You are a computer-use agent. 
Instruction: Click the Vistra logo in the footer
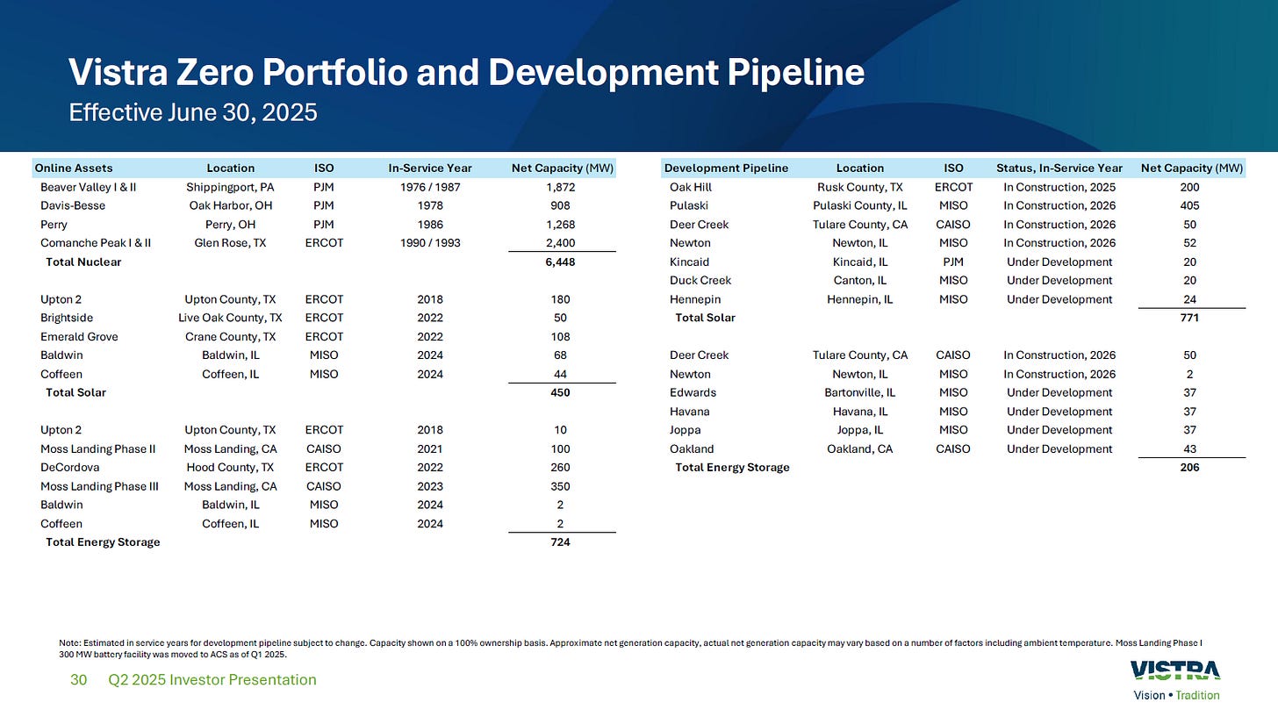pyautogui.click(x=1175, y=671)
